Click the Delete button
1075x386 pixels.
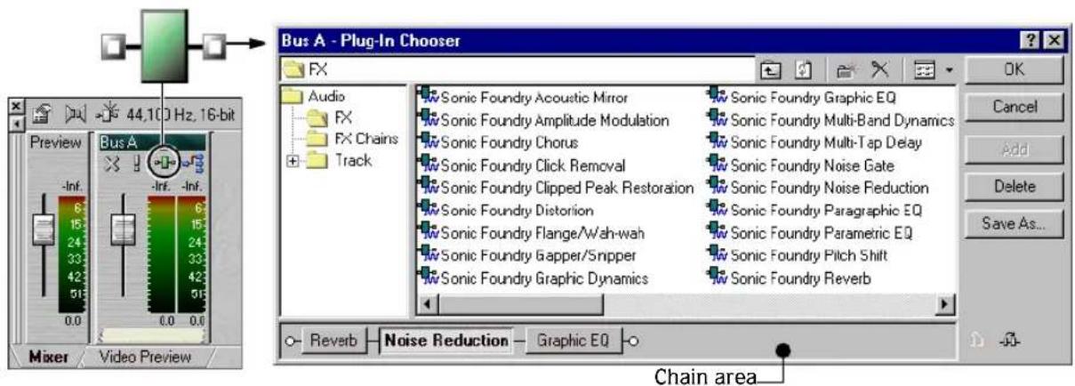pyautogui.click(x=1012, y=187)
